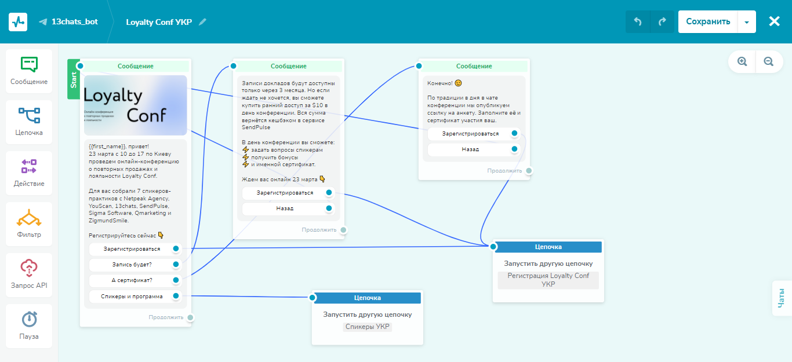Add a Цепочка element from sidebar
This screenshot has height=362, width=792.
pyautogui.click(x=29, y=122)
